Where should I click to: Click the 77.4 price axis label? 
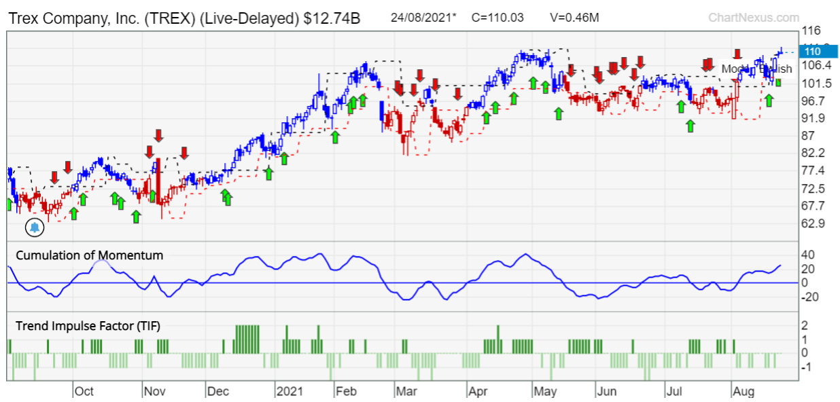(x=813, y=170)
